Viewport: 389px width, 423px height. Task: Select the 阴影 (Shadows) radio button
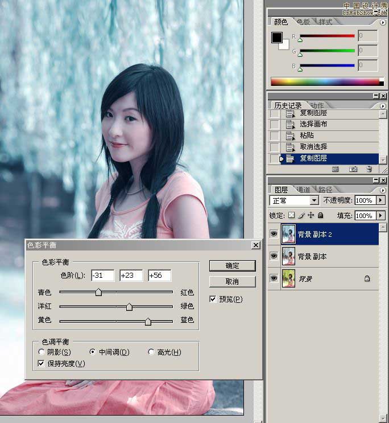[42, 352]
